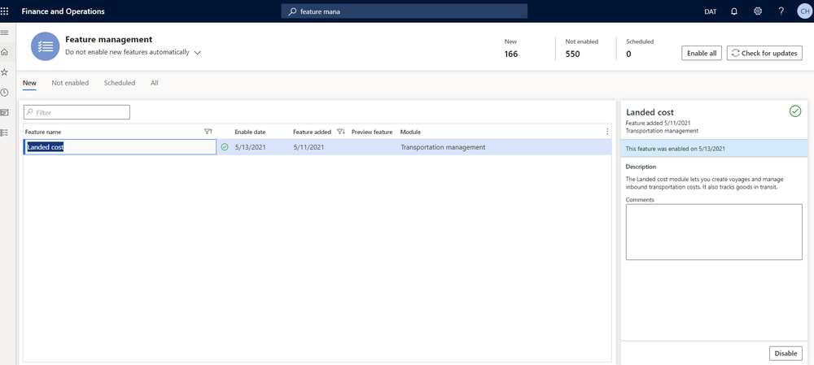814x365 pixels.
Task: Click the top search box with 'feature mana'
Action: [405, 11]
